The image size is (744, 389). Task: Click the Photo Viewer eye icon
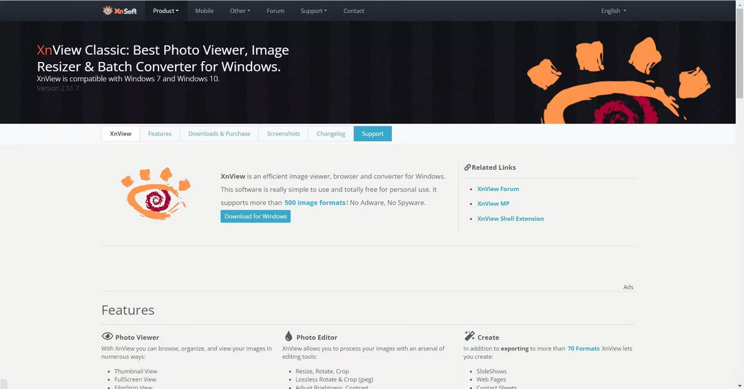coord(107,337)
